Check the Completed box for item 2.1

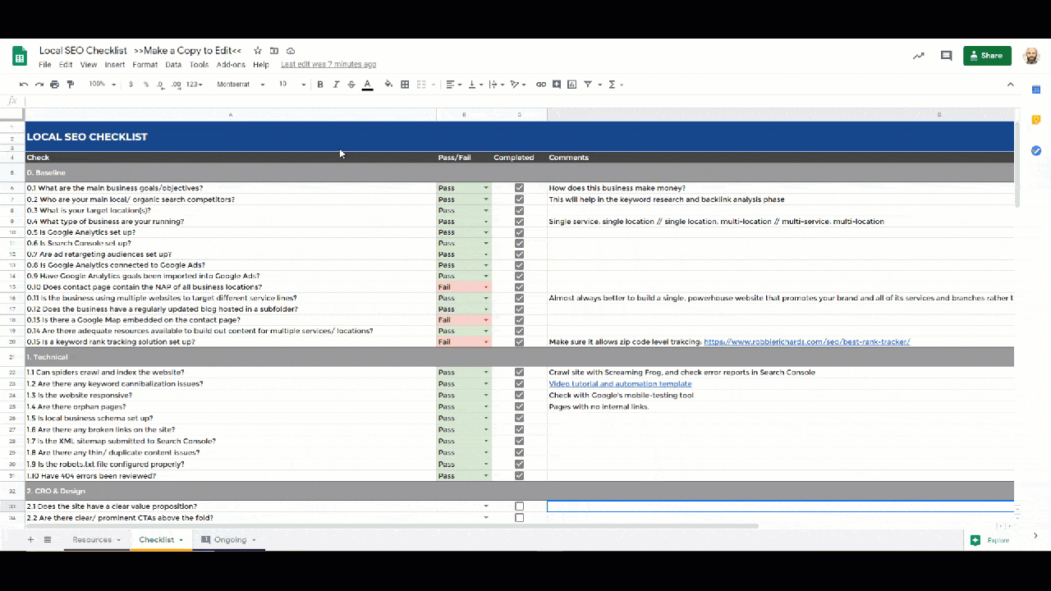519,506
